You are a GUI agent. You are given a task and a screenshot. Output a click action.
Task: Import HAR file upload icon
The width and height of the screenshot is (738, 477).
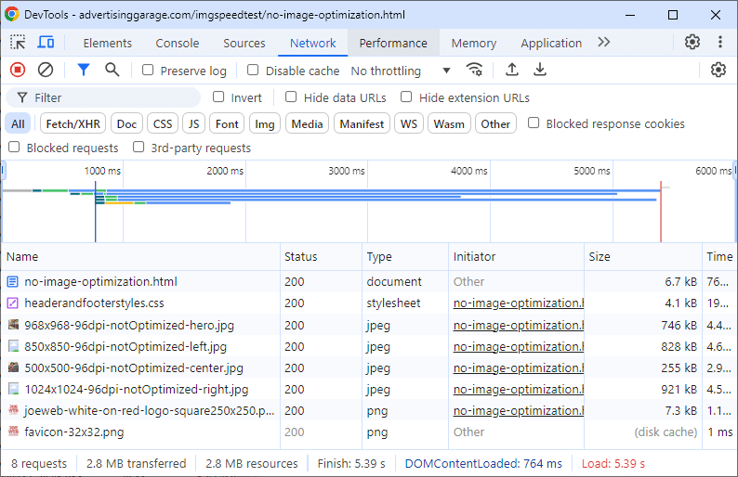point(511,70)
